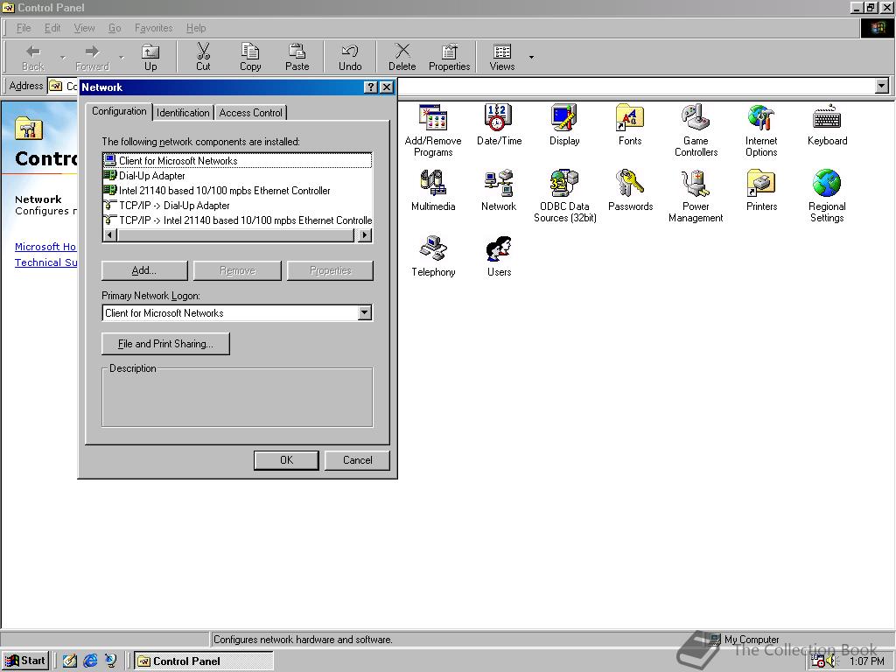This screenshot has width=896, height=672.
Task: Launch Internet Explorer from quick launch
Action: [90, 661]
